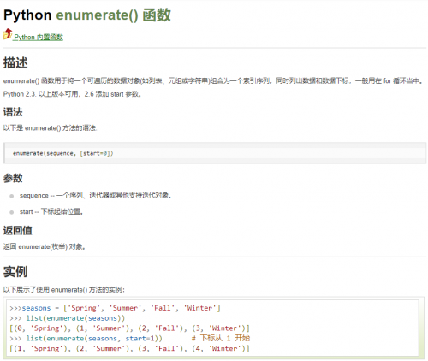428x361 pixels.
Task: Click the page title Python enumerate() 函数
Action: click(x=87, y=15)
